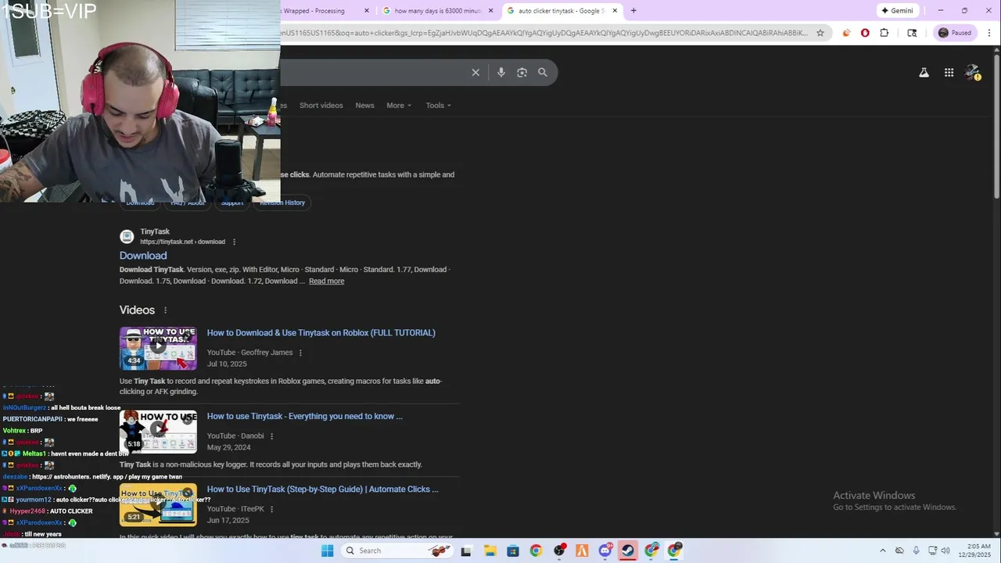Open options for ITeePK video
Viewport: 1001px width, 563px height.
pyautogui.click(x=271, y=509)
